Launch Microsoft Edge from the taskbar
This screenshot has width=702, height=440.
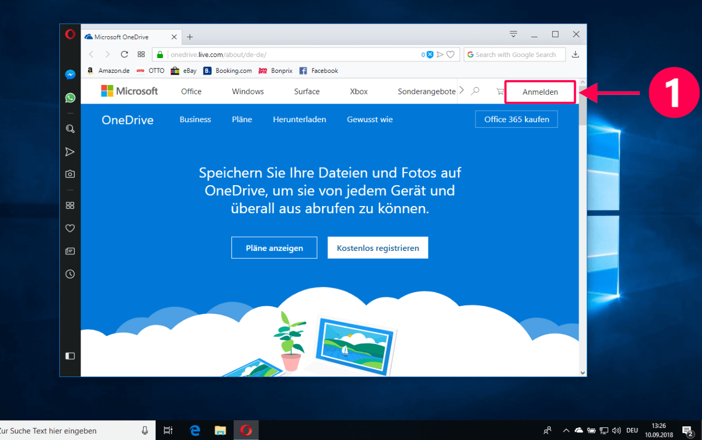[195, 431]
